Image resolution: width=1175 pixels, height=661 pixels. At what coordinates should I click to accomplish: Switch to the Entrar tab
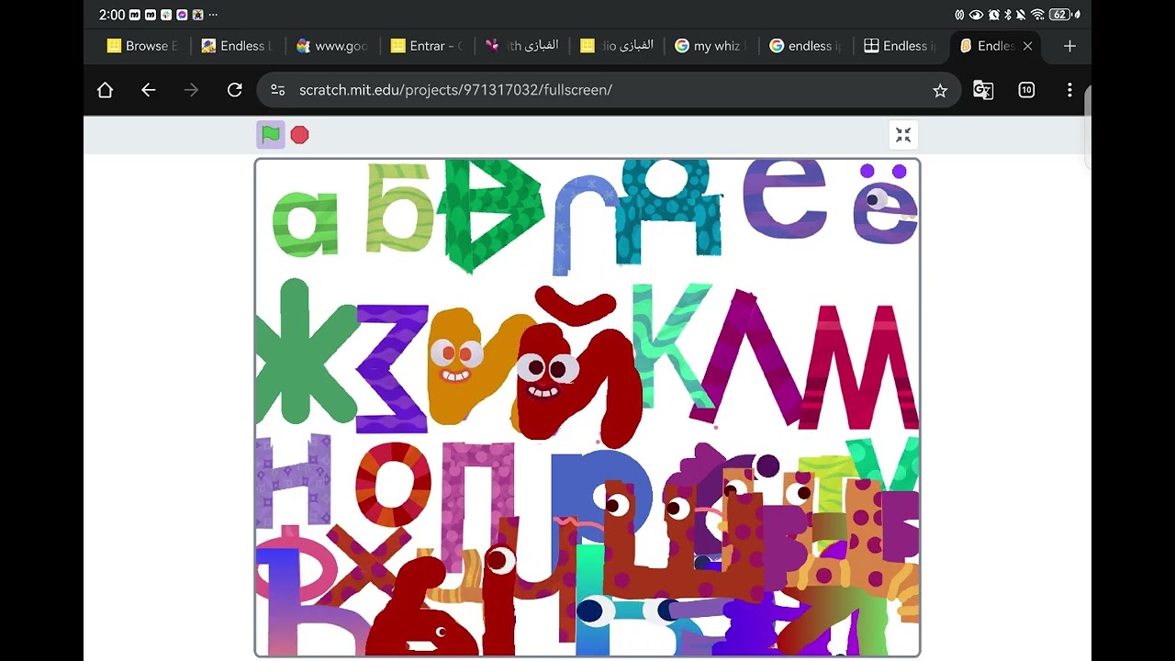[x=426, y=46]
